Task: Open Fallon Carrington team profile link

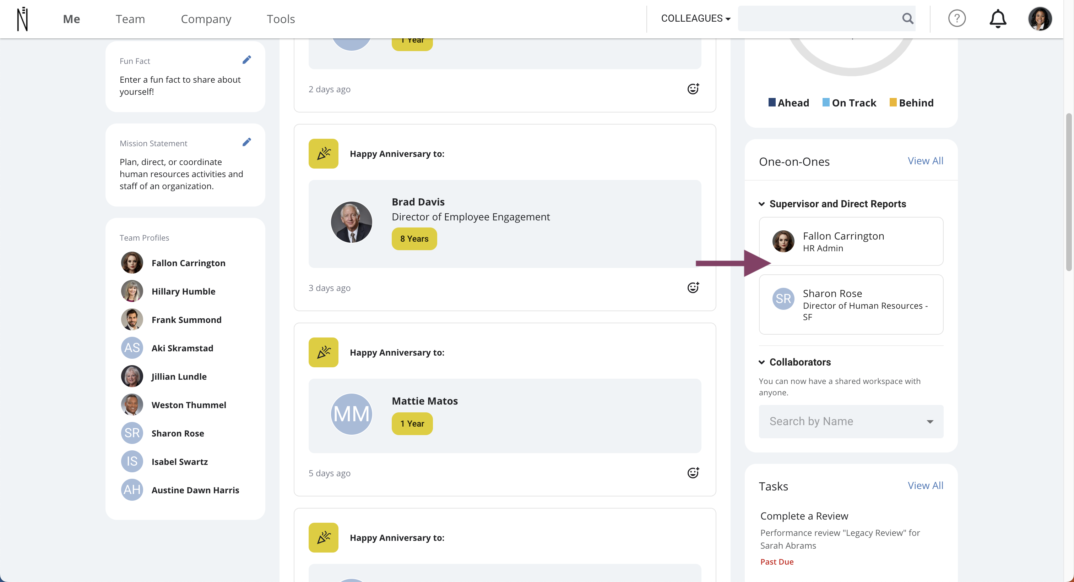Action: [x=188, y=263]
